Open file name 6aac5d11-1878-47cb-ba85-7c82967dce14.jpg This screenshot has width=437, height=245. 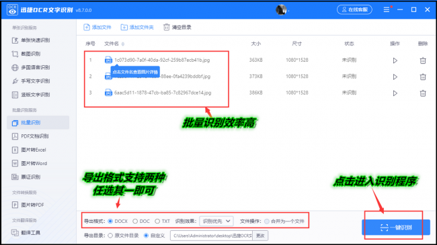point(163,93)
